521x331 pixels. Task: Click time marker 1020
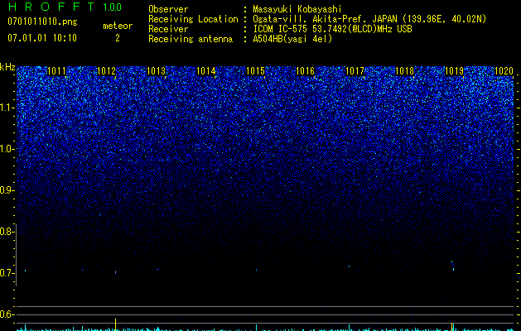point(504,70)
